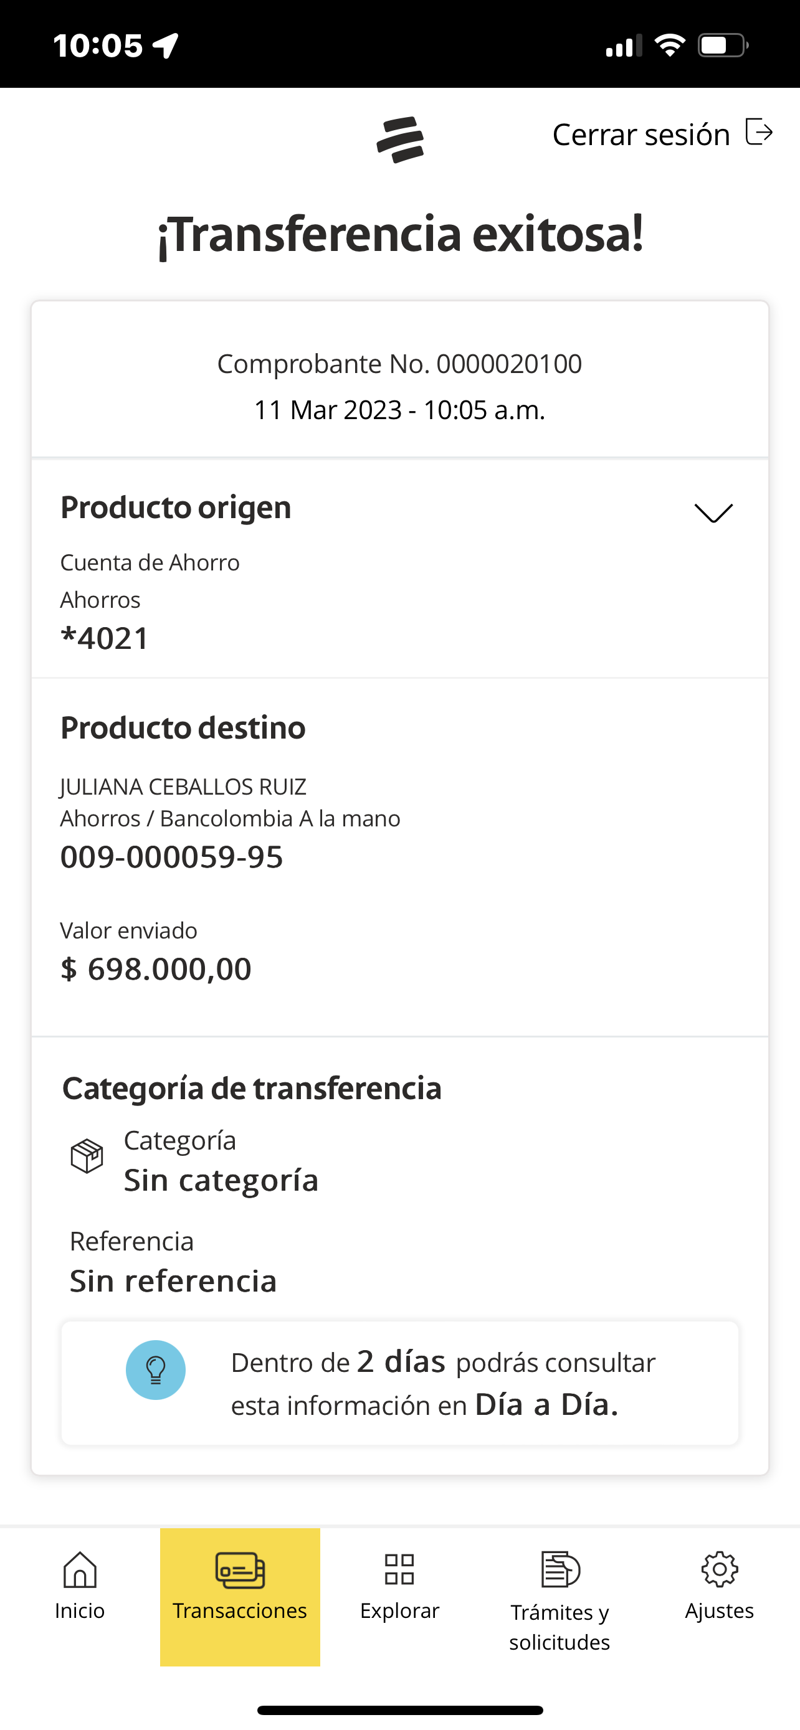The width and height of the screenshot is (800, 1730).
Task: Tap the Comprobante No. 0000020100 text
Action: [399, 364]
